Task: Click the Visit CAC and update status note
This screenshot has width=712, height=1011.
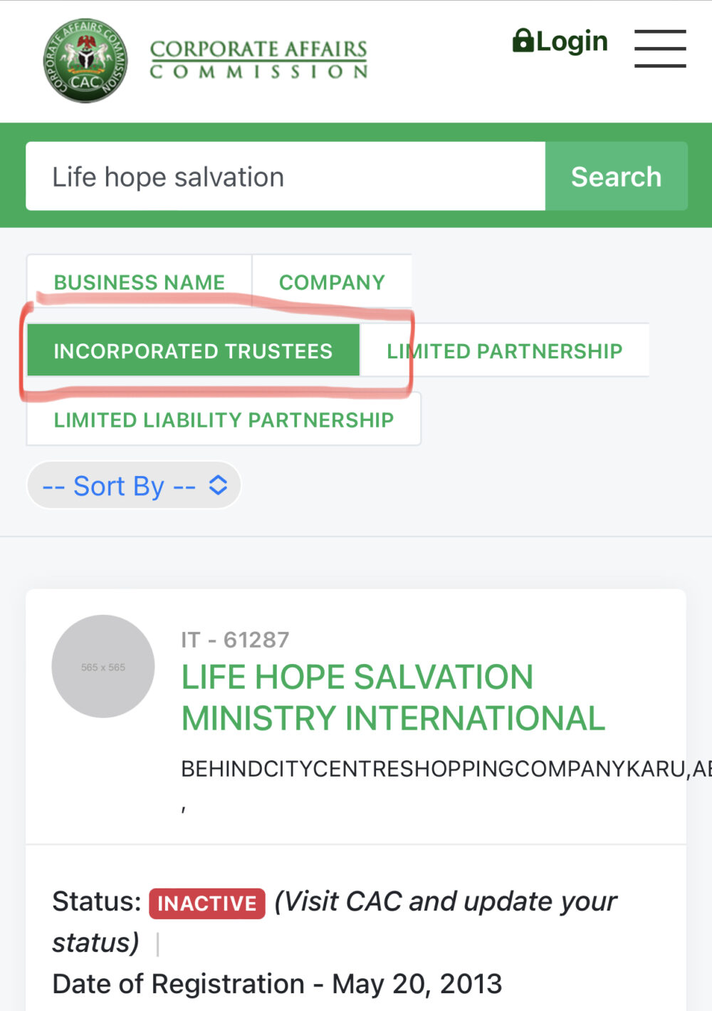Action: 445,901
